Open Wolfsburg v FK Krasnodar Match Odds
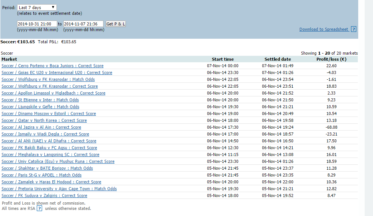Image resolution: width=373 pixels, height=216 pixels. 48,79
